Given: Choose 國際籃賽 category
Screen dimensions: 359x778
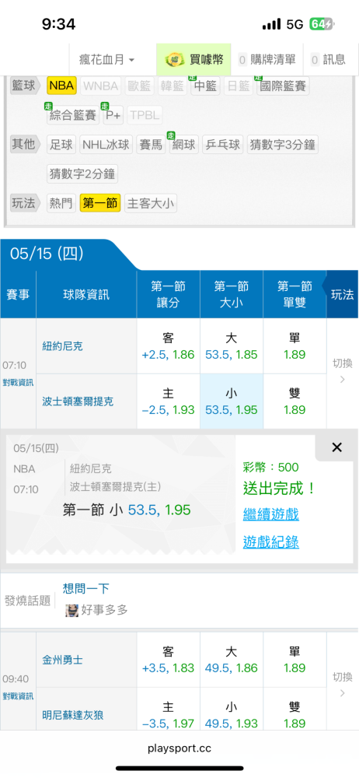Looking at the screenshot, I should 283,86.
